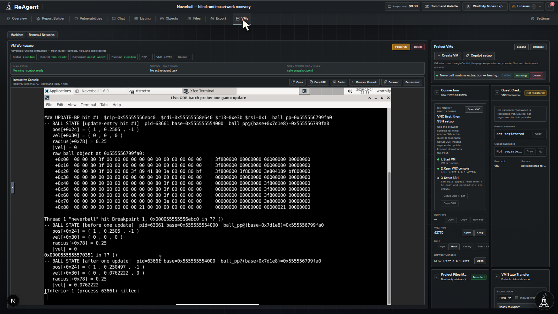558x314 pixels.
Task: Select the Xfce Terminal taskbar entry
Action: click(209, 91)
